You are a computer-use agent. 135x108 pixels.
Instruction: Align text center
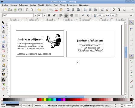coord(66,15)
